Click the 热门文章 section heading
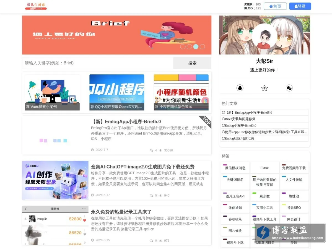 pyautogui.click(x=229, y=103)
